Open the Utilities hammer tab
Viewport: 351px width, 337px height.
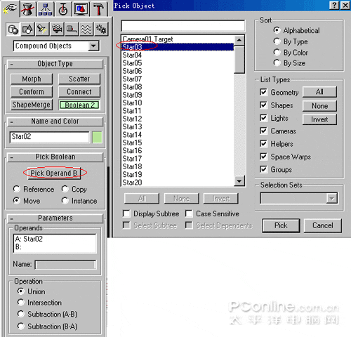point(99,9)
